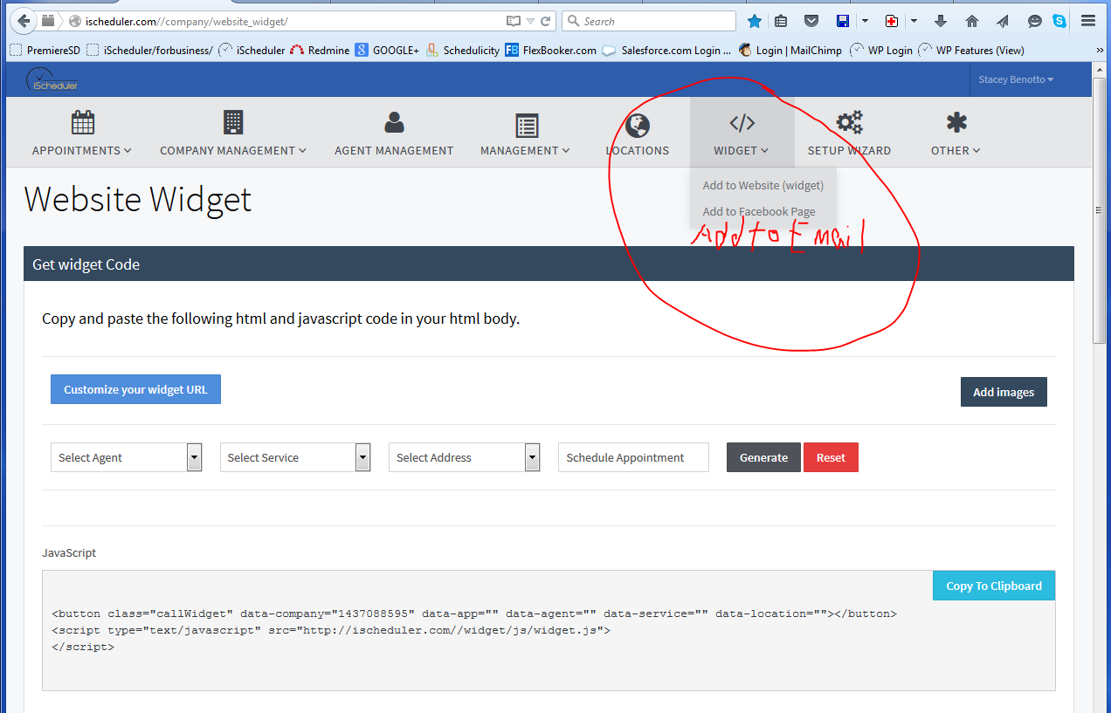
Task: Show the address bar history dropdown
Action: tap(530, 21)
